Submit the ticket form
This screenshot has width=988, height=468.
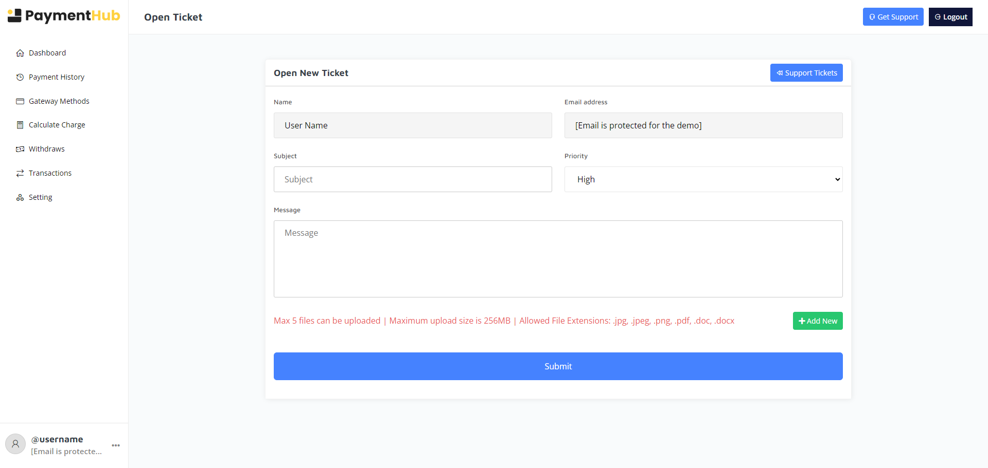coord(558,366)
